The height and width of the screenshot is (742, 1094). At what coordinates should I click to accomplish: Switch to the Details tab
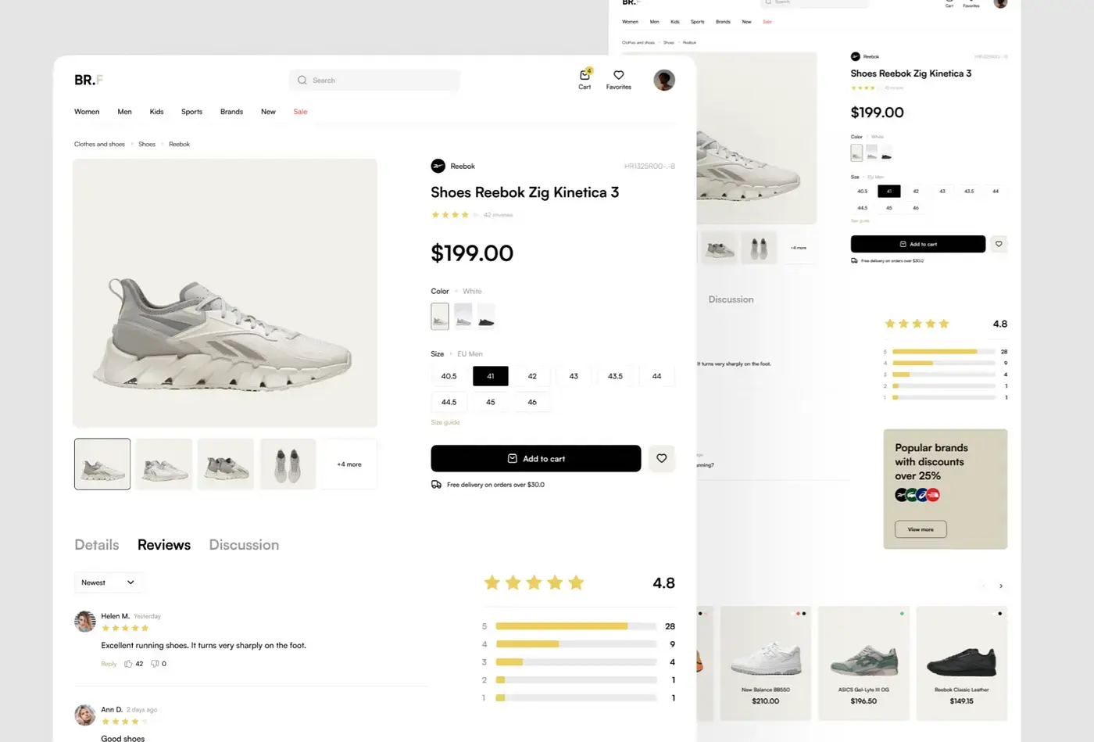(x=97, y=545)
